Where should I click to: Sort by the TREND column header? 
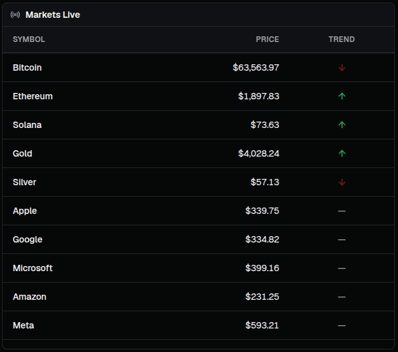click(341, 39)
